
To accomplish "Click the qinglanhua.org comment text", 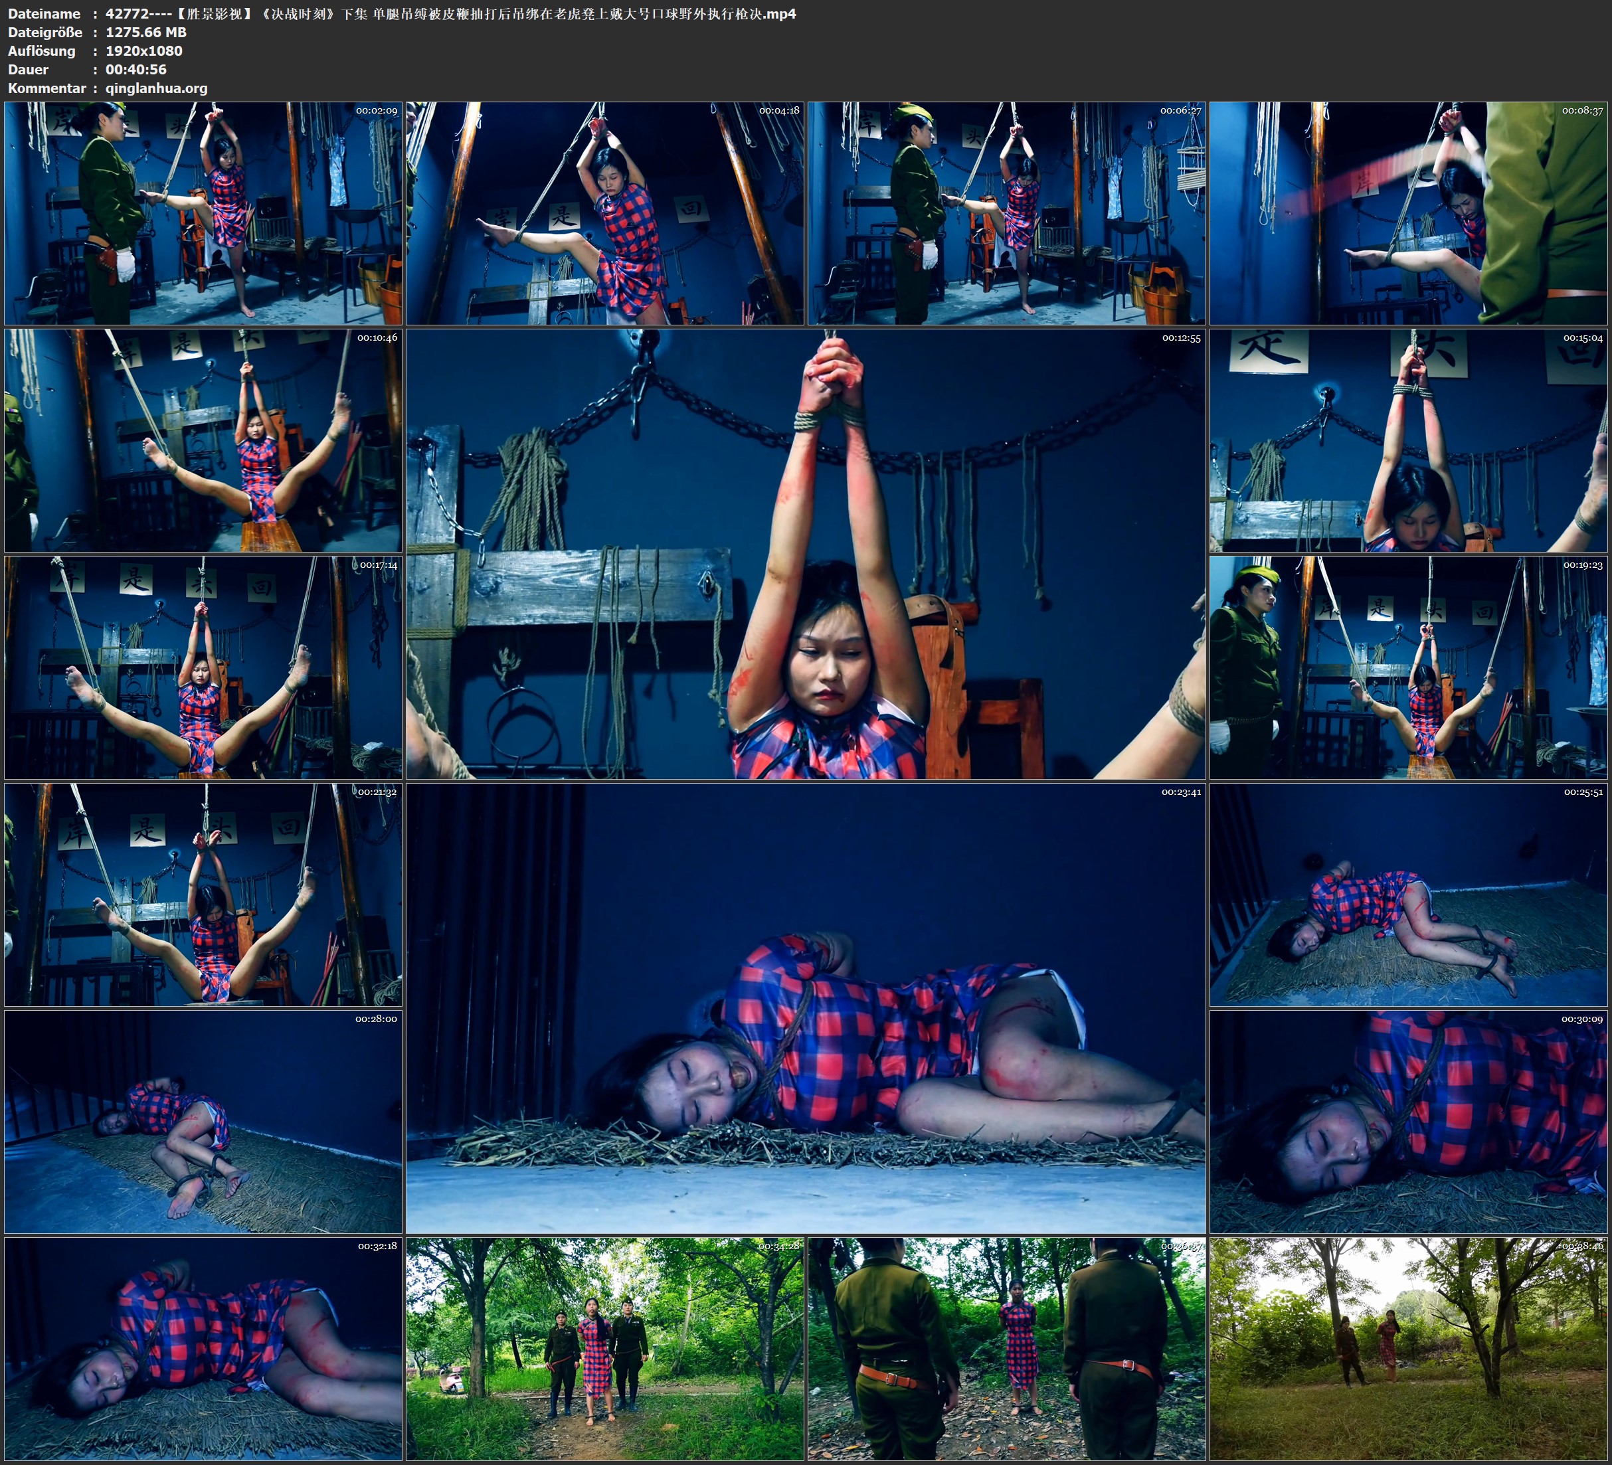I will (x=157, y=88).
